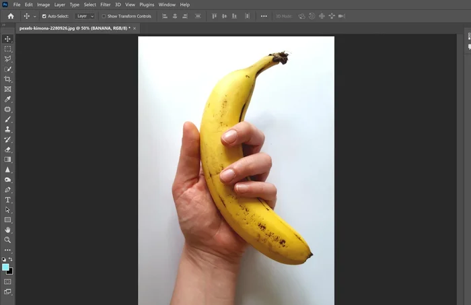Select the Horizontal Type tool
Viewport: 471px width, 305px height.
(8, 200)
